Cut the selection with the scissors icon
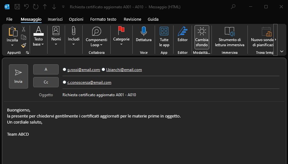Viewport: 288px width, 164px height. [24, 29]
